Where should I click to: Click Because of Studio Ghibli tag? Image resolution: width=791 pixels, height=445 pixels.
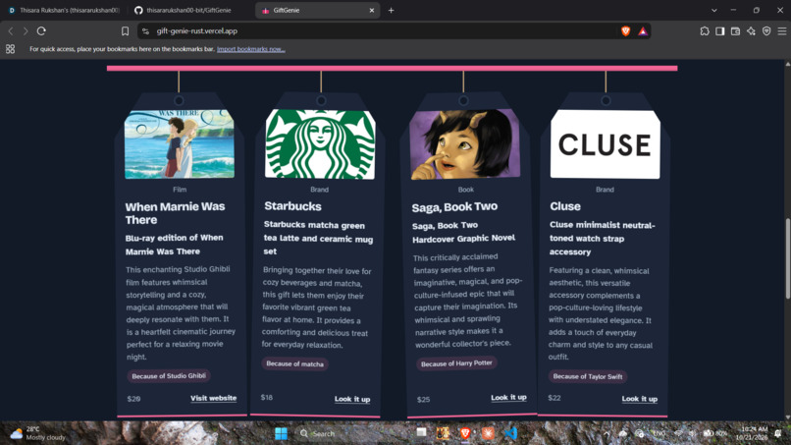click(169, 376)
